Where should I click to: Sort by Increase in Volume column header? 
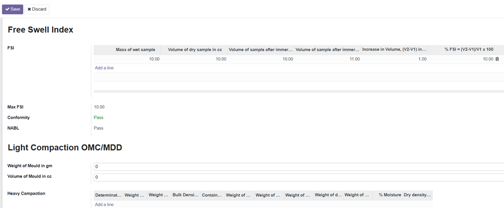point(394,50)
